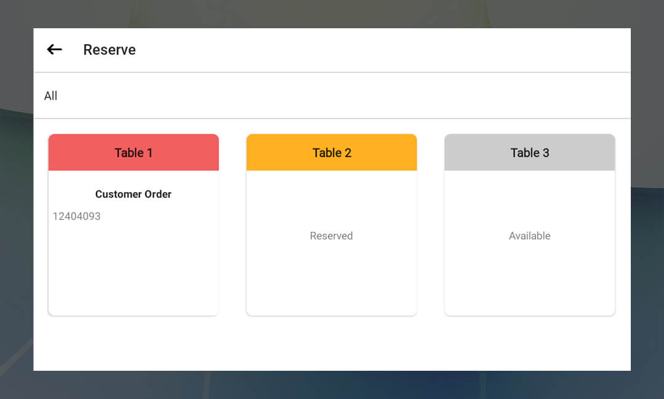Screen dimensions: 664x399
Task: Open Table 2 via its orange header
Action: pos(331,153)
